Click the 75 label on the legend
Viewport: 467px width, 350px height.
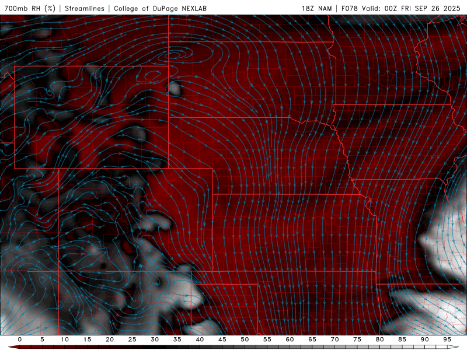tap(357, 339)
